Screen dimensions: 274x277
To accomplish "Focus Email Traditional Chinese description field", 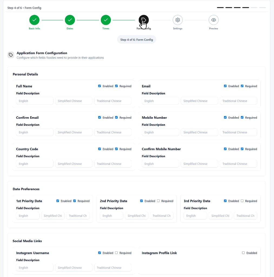I will 239,101.
